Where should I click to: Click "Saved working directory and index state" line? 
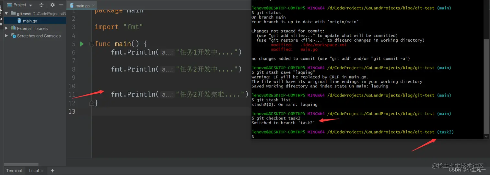tap(320, 86)
